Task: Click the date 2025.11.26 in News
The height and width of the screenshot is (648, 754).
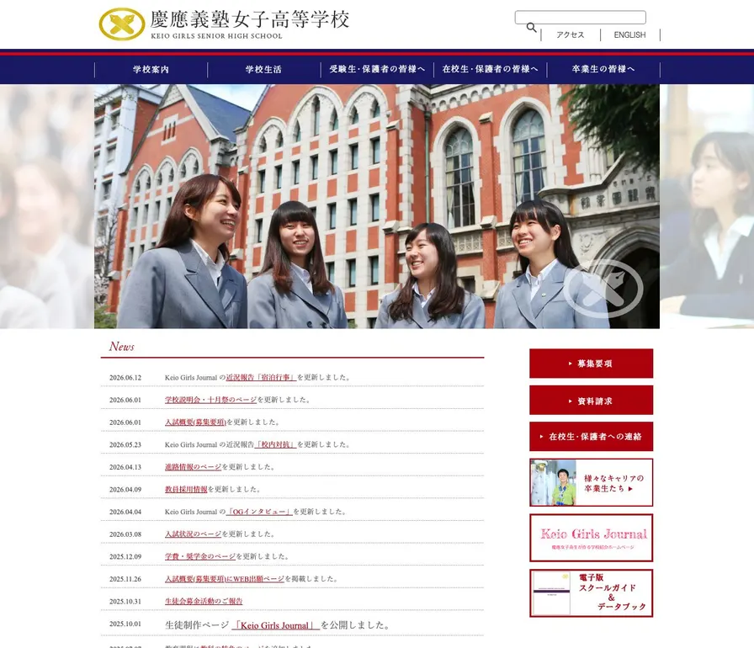Action: click(x=125, y=579)
